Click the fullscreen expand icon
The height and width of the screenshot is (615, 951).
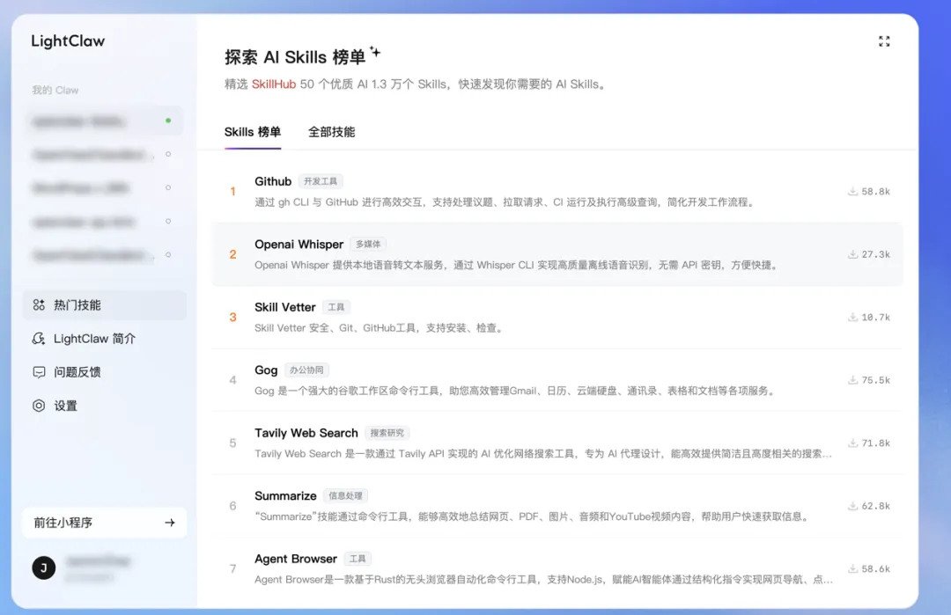884,41
